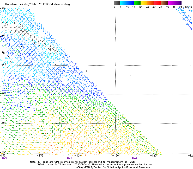
Task: Click the '-135' longitude axis label
Action: (x=3, y=155)
